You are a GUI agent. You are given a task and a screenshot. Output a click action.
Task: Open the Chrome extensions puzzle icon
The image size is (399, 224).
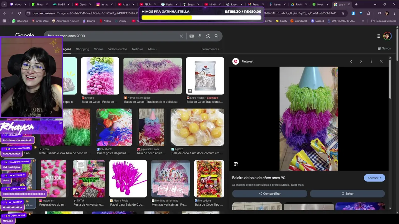point(368,13)
